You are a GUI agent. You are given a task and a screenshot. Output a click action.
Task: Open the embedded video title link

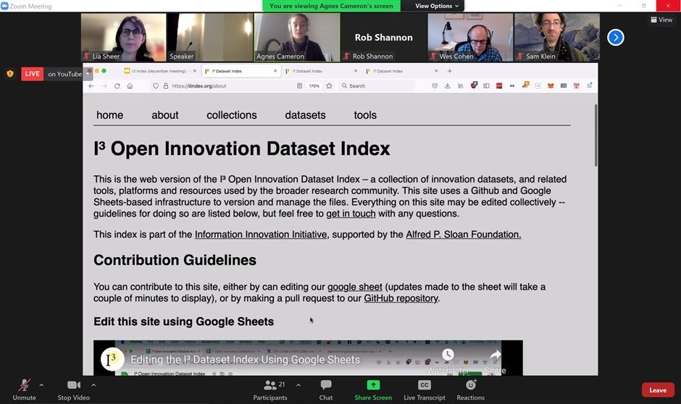coord(245,359)
